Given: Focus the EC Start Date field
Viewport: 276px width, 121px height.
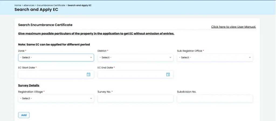Looking at the screenshot, I should [56, 74].
